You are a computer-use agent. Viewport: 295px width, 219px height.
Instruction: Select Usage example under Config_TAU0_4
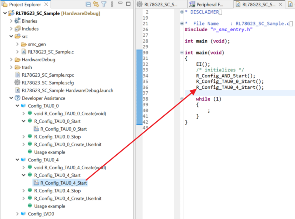[49, 206]
